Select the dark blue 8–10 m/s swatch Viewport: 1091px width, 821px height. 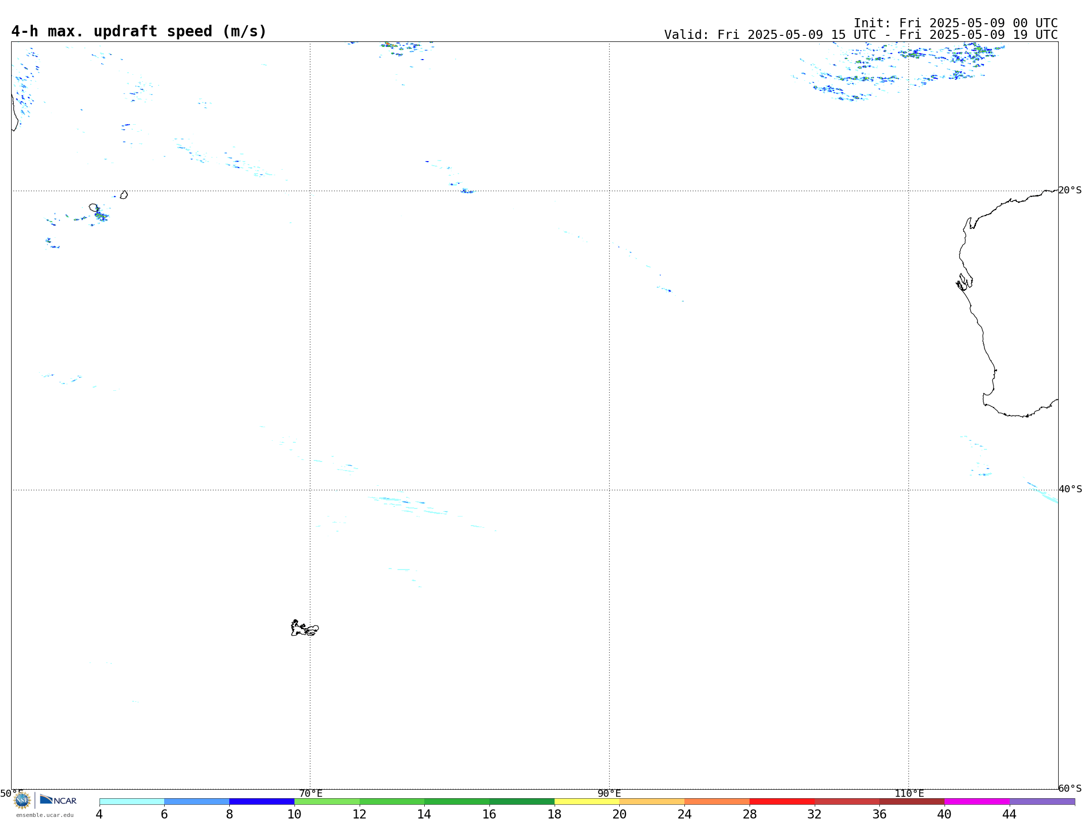point(262,802)
